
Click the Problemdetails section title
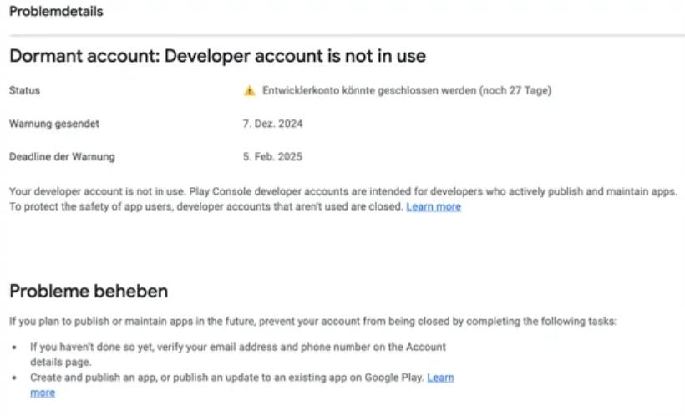pyautogui.click(x=56, y=13)
